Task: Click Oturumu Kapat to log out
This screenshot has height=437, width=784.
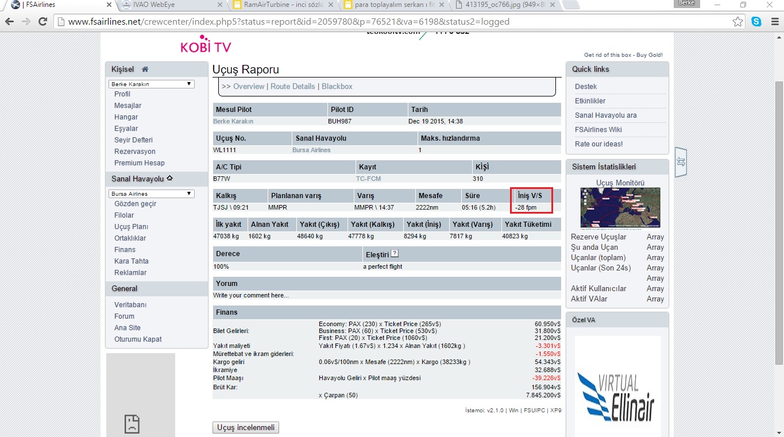Action: (138, 339)
